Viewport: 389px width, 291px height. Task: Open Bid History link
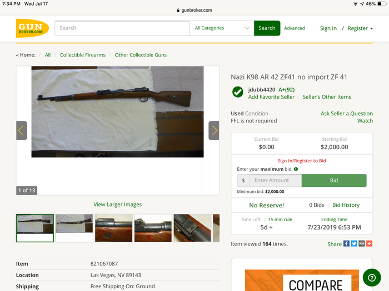click(346, 205)
